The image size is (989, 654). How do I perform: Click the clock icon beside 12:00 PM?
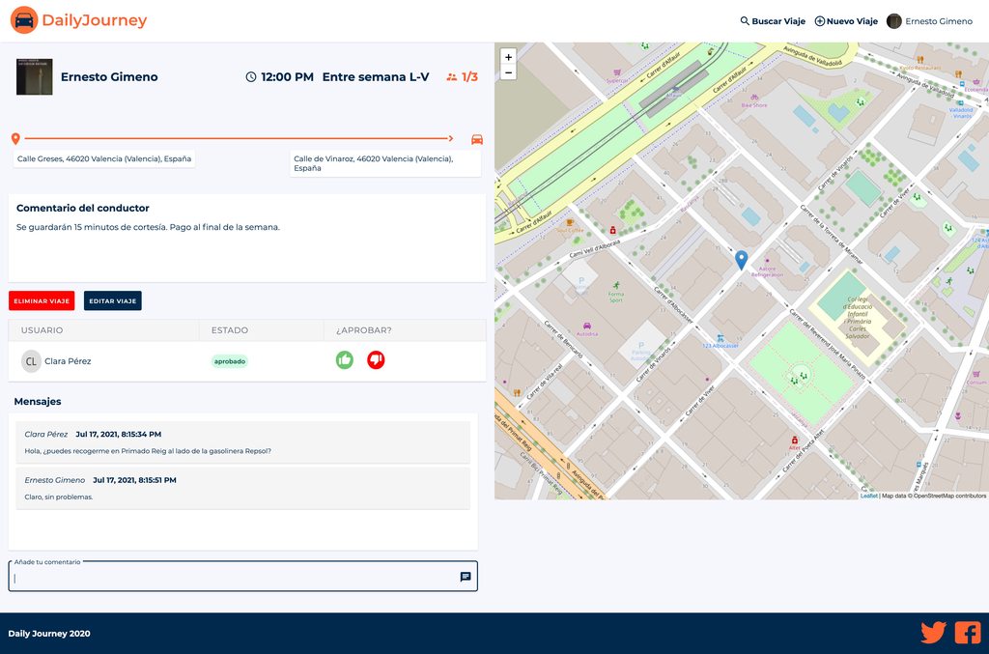[x=251, y=77]
